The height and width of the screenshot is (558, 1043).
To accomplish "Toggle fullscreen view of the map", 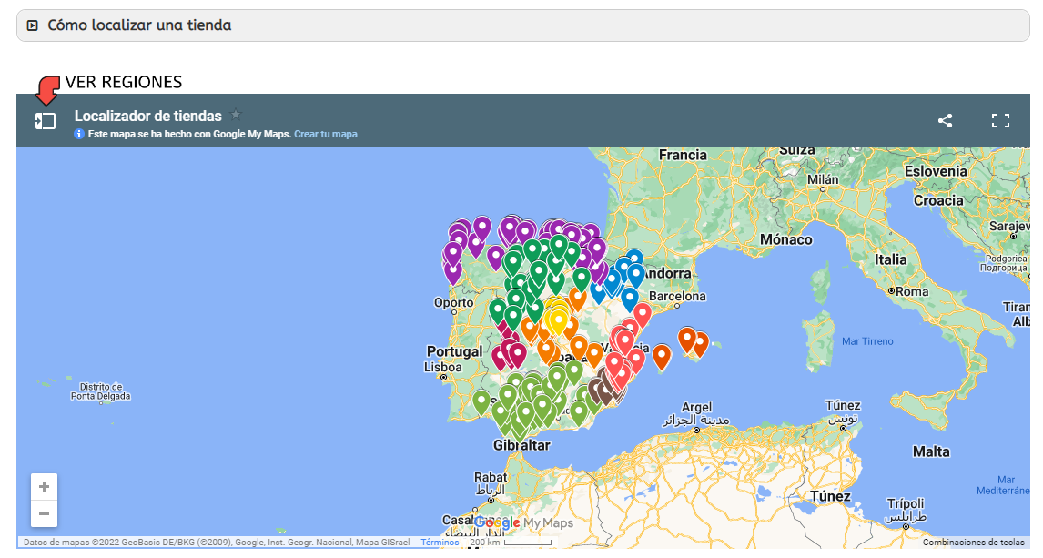I will click(1000, 119).
